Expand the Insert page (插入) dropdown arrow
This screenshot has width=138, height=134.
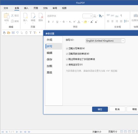click(x=25, y=23)
